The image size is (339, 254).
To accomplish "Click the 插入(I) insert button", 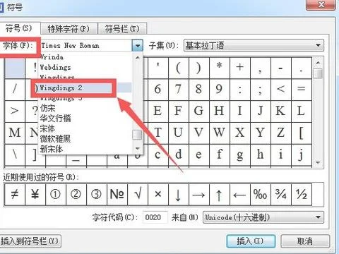I will coord(251,241).
